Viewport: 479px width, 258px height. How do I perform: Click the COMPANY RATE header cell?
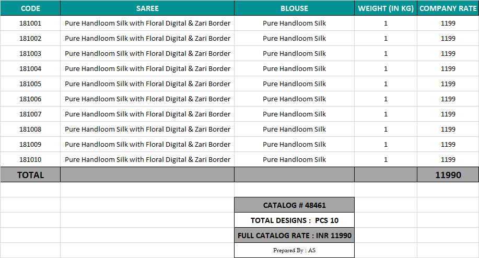(x=448, y=8)
